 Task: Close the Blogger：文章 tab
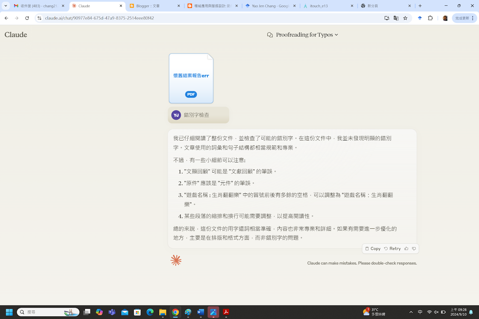click(x=179, y=6)
